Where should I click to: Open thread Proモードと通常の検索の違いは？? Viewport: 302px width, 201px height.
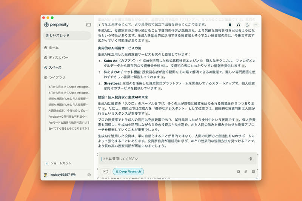pos(69,123)
